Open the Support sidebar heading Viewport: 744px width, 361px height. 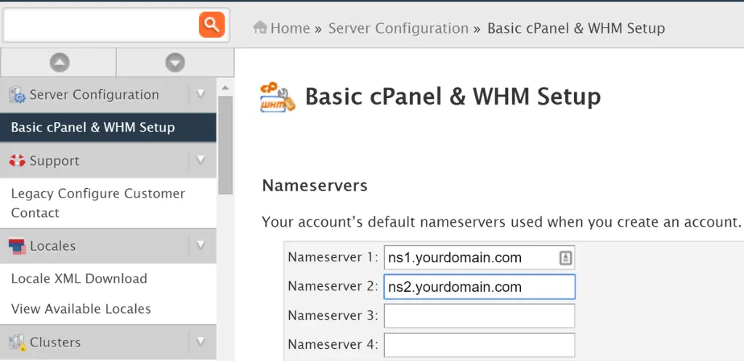click(x=54, y=161)
